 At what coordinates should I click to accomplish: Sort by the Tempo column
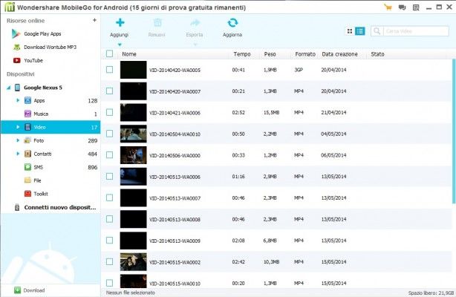(242, 54)
